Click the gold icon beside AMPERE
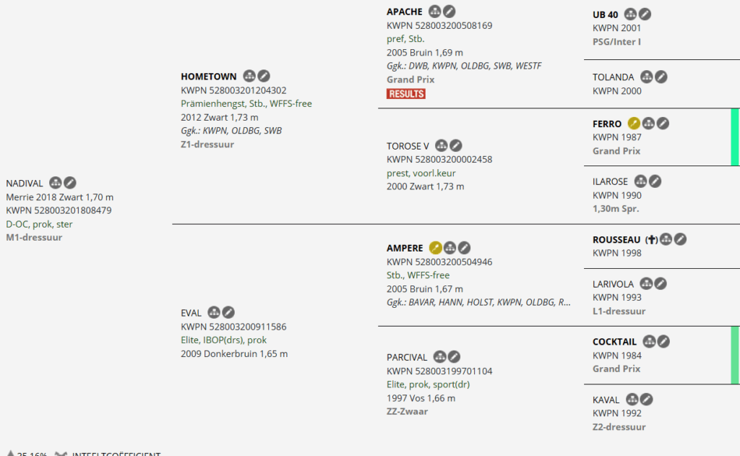This screenshot has height=456, width=740. (x=435, y=248)
